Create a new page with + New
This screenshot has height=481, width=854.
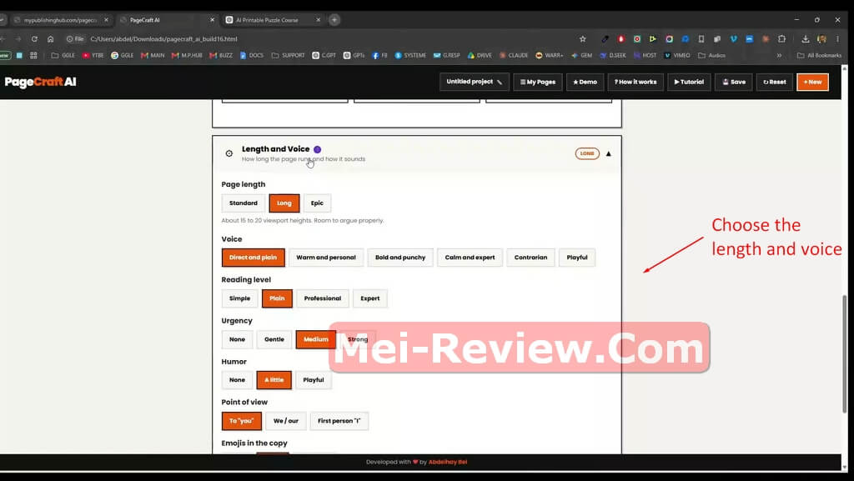pyautogui.click(x=812, y=83)
